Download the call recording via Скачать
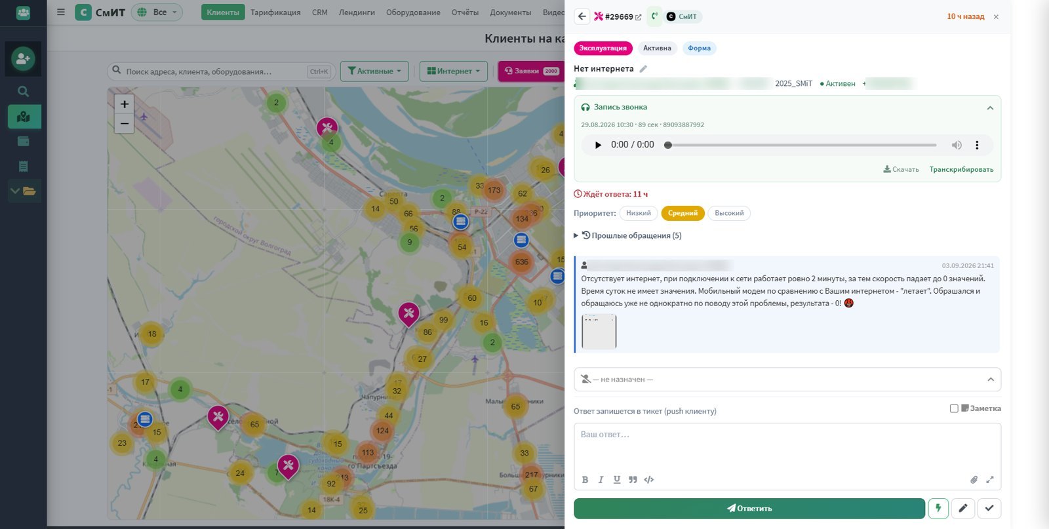This screenshot has width=1049, height=529. coord(901,169)
